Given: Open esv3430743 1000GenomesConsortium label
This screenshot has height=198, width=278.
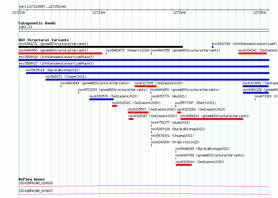Looking at the screenshot, I should pos(245,44).
